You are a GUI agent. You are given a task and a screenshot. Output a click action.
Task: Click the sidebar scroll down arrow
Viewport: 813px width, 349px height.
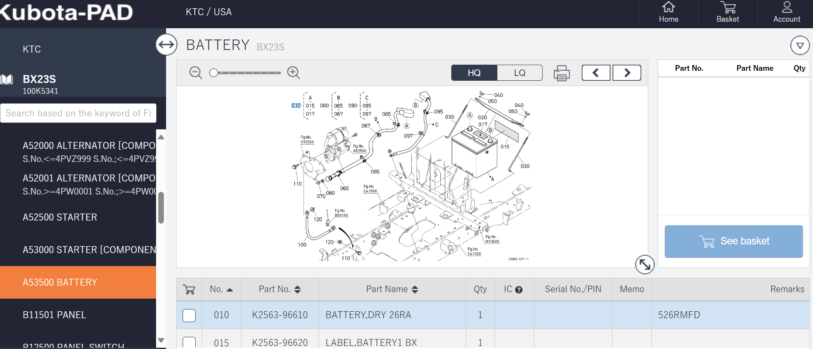click(161, 341)
